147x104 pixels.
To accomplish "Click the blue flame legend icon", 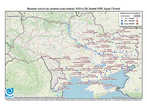I will tap(122, 23).
